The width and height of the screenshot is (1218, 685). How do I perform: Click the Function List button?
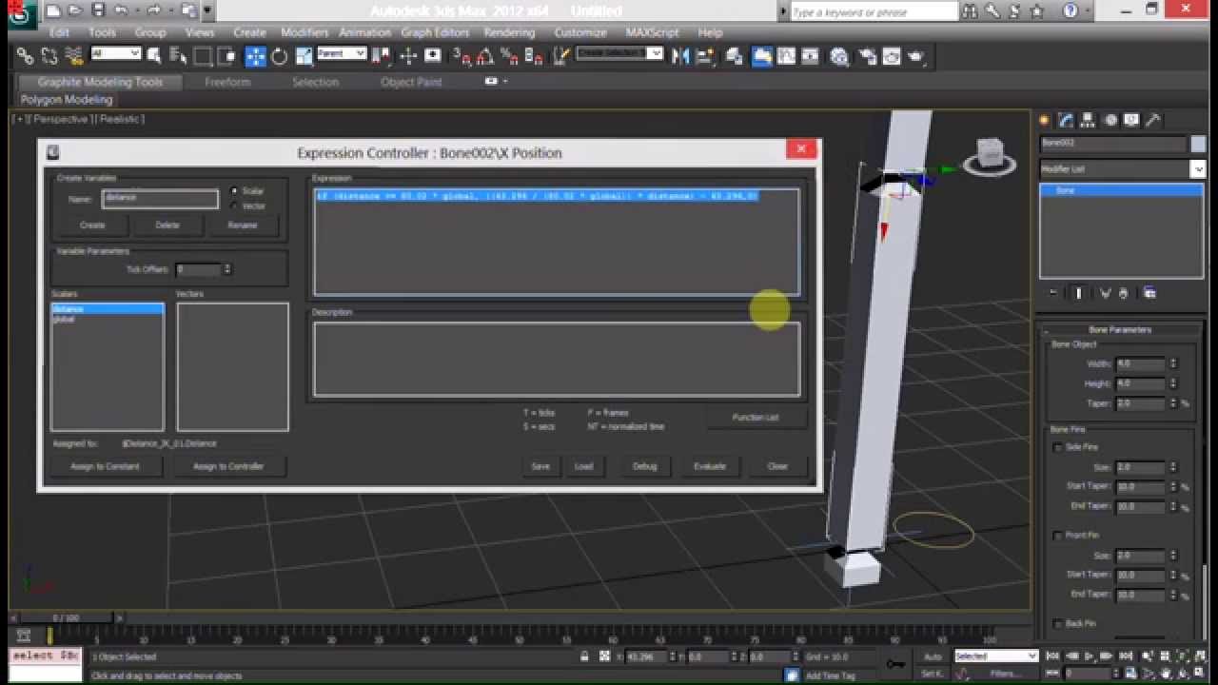(756, 418)
